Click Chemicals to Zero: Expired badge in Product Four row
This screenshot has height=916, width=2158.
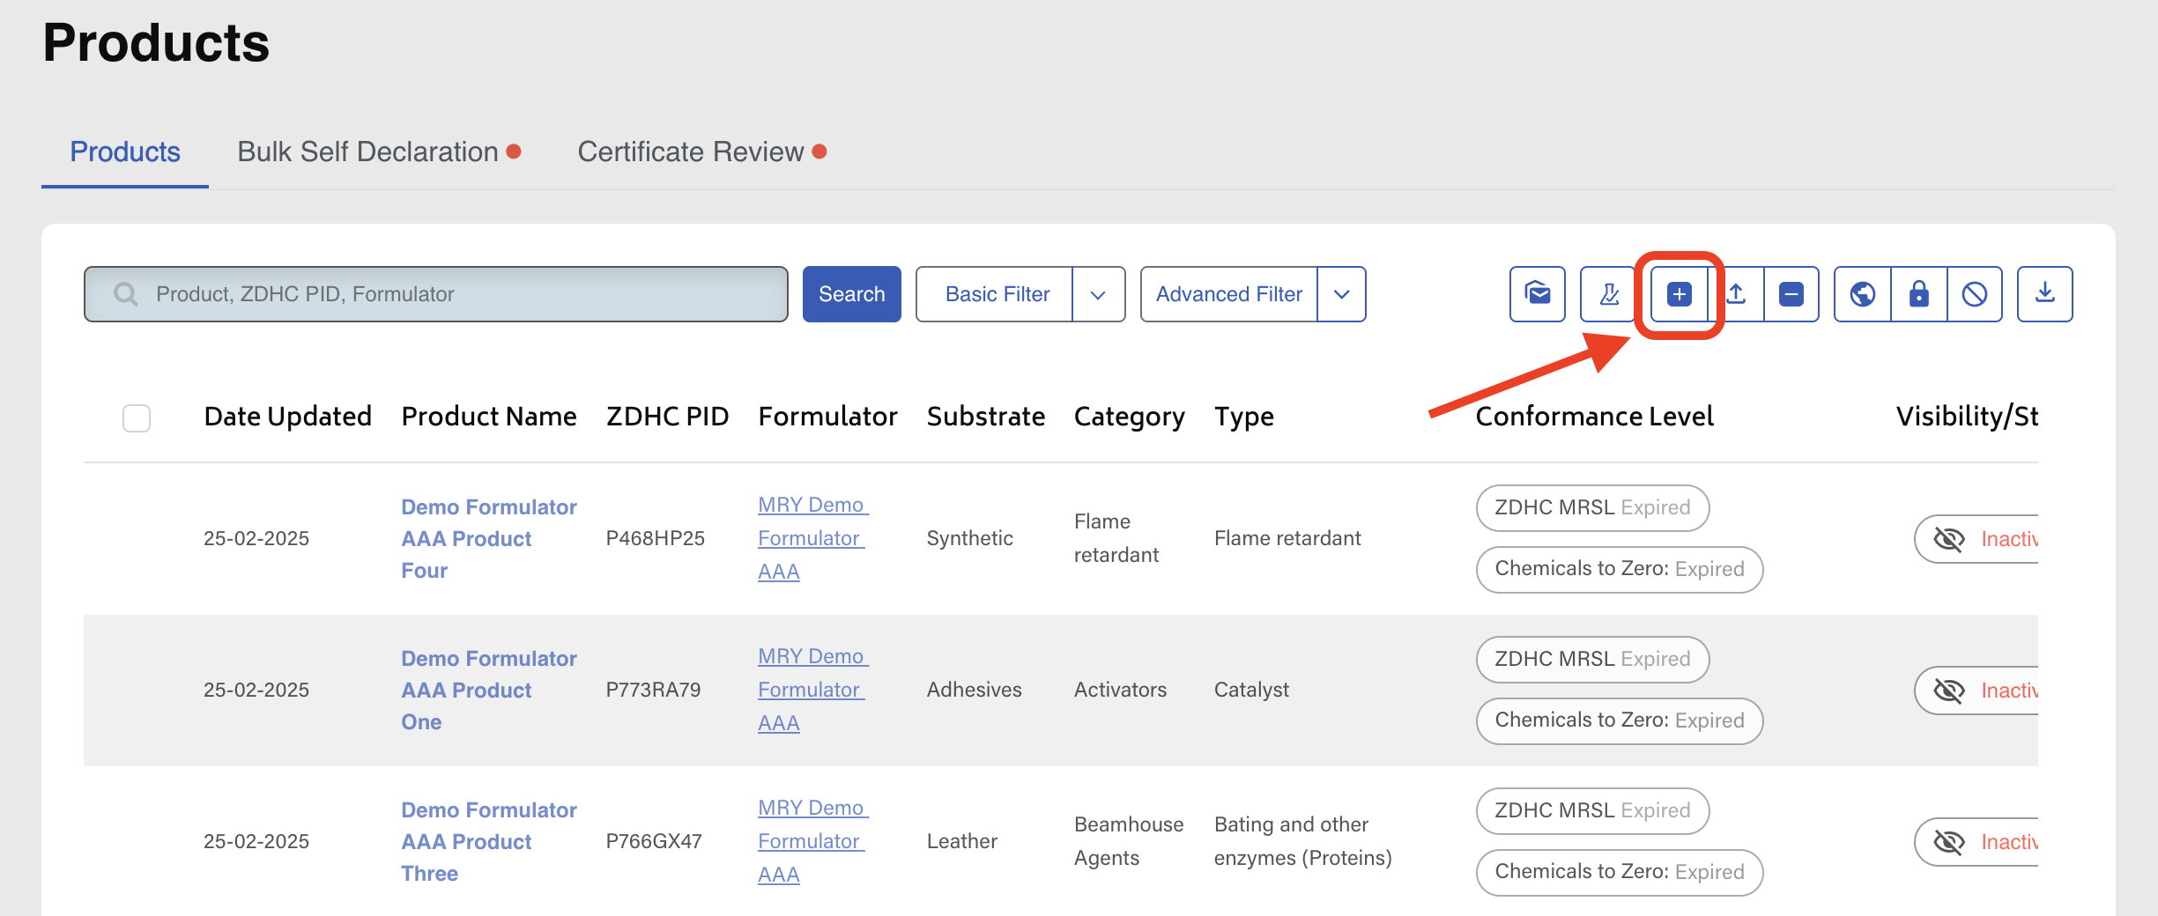tap(1620, 570)
